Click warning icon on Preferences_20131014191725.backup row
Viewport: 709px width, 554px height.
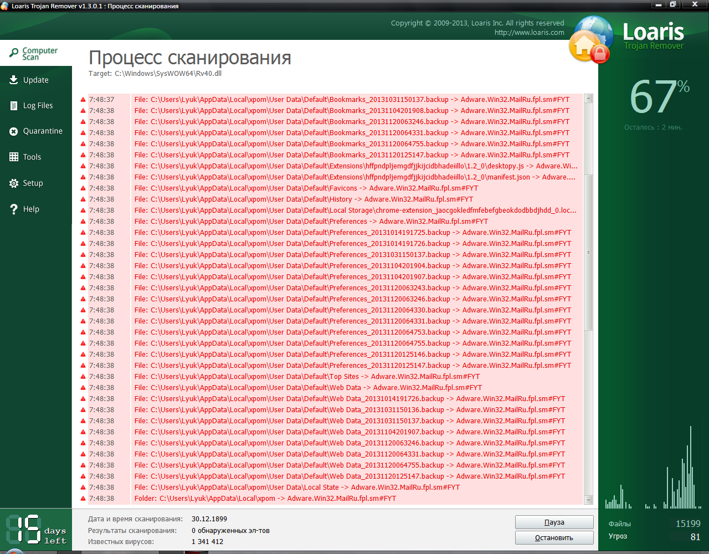[x=83, y=233]
